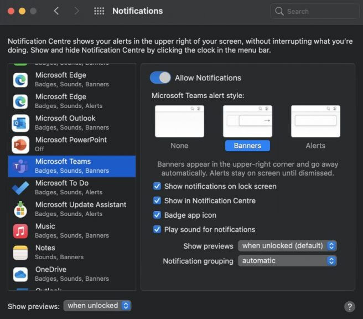This screenshot has height=319, width=363.
Task: Click the Microsoft Update Assistant icon
Action: 20,209
